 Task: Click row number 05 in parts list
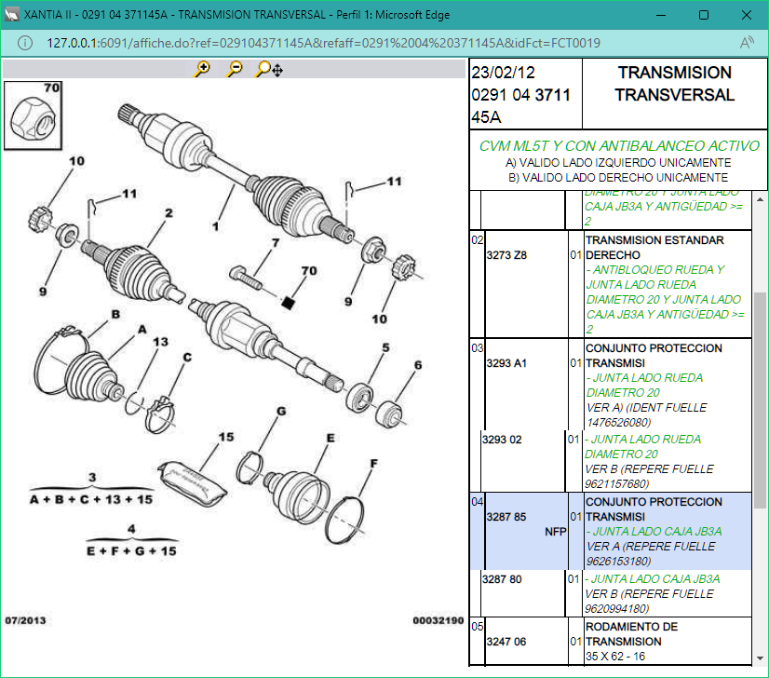click(x=478, y=627)
